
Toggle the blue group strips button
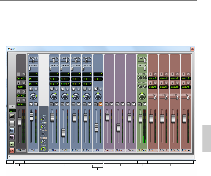(12, 130)
